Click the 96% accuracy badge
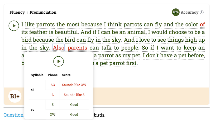 [176, 12]
